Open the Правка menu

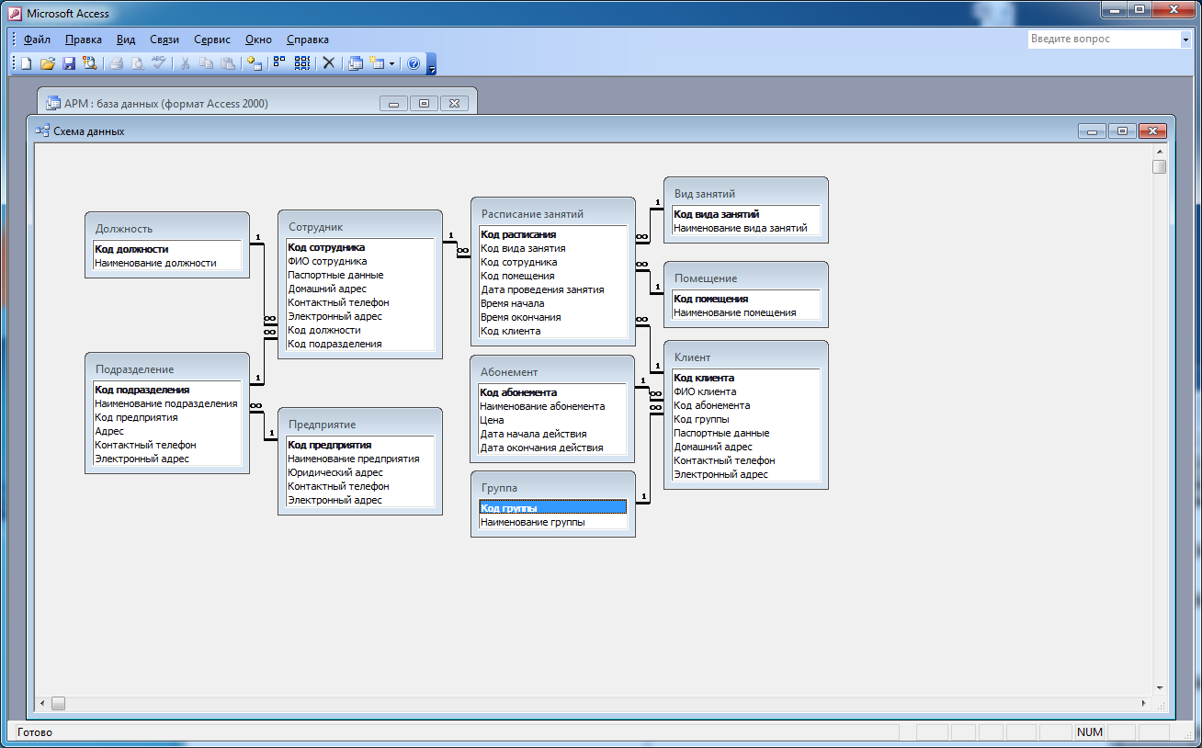(x=84, y=40)
